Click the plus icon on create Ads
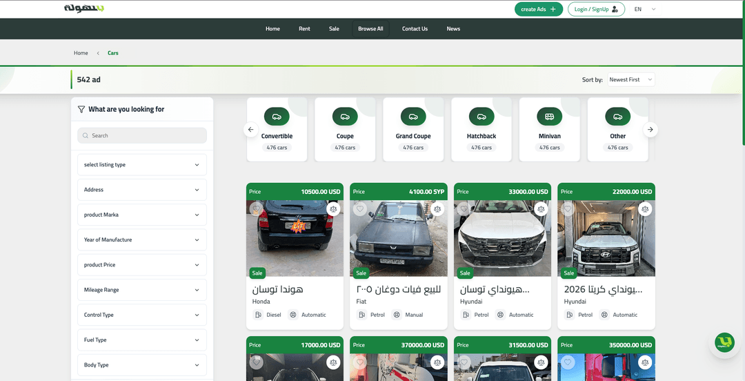The width and height of the screenshot is (745, 381). point(553,9)
